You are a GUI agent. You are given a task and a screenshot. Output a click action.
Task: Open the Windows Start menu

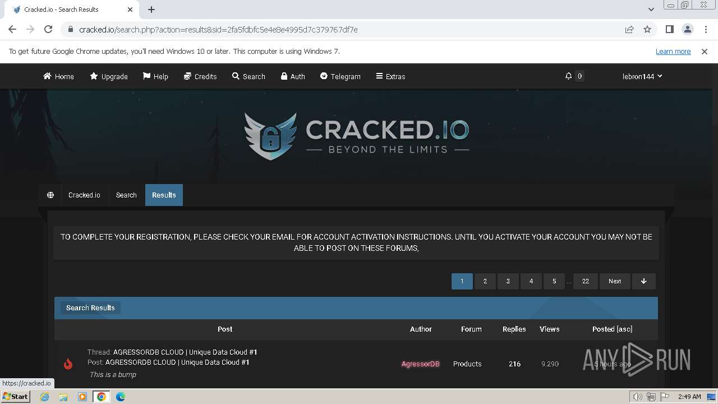[x=16, y=397]
